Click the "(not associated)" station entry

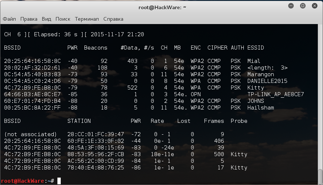point(30,134)
